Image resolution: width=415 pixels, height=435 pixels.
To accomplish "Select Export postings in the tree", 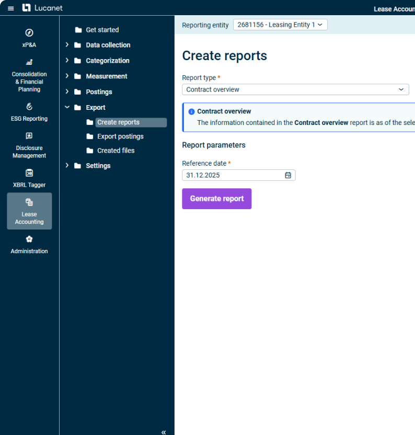I will tap(120, 136).
